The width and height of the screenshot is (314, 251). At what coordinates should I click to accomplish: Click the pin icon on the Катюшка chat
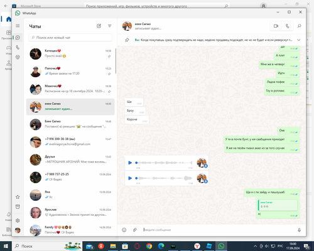[x=109, y=56]
